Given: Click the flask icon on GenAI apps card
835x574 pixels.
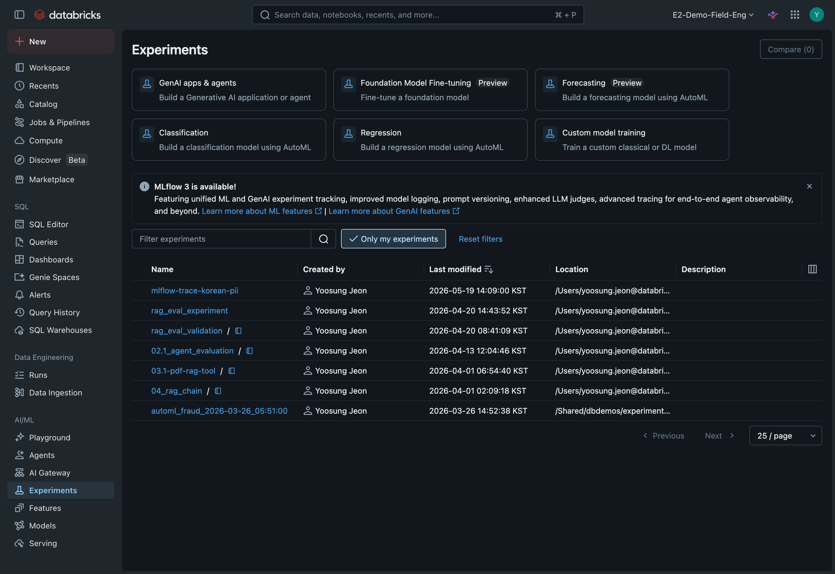Looking at the screenshot, I should (147, 84).
